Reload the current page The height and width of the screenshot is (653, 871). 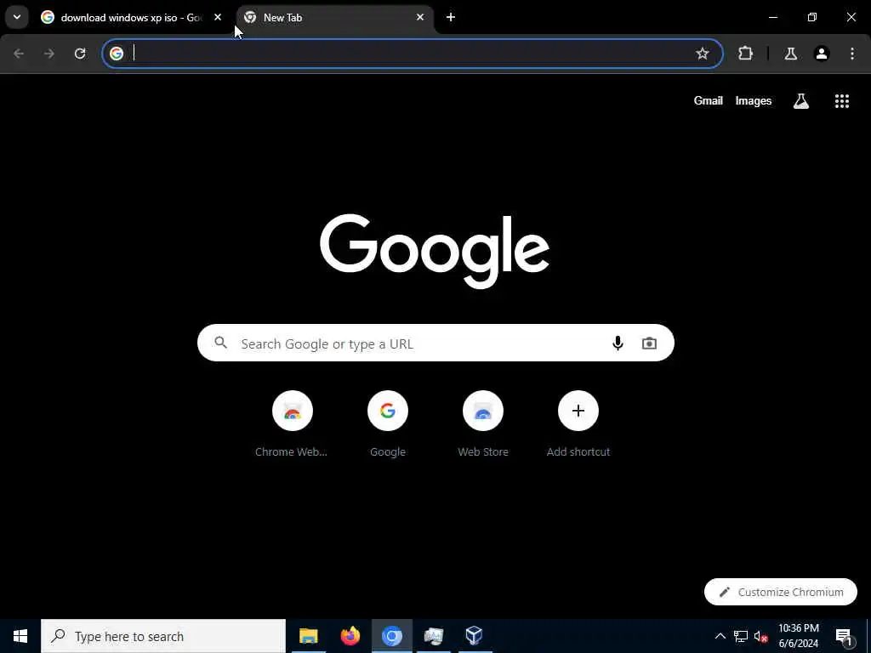[80, 54]
